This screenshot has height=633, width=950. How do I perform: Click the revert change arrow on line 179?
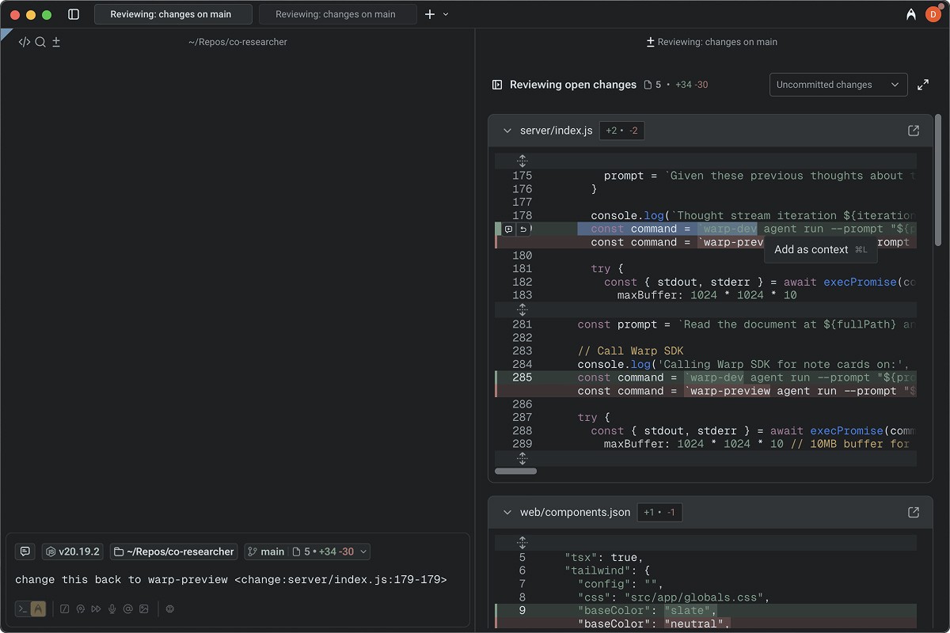coord(523,229)
